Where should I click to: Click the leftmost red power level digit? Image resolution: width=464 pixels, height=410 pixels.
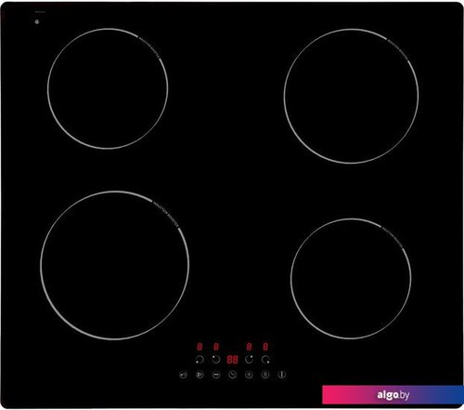[x=200, y=346]
